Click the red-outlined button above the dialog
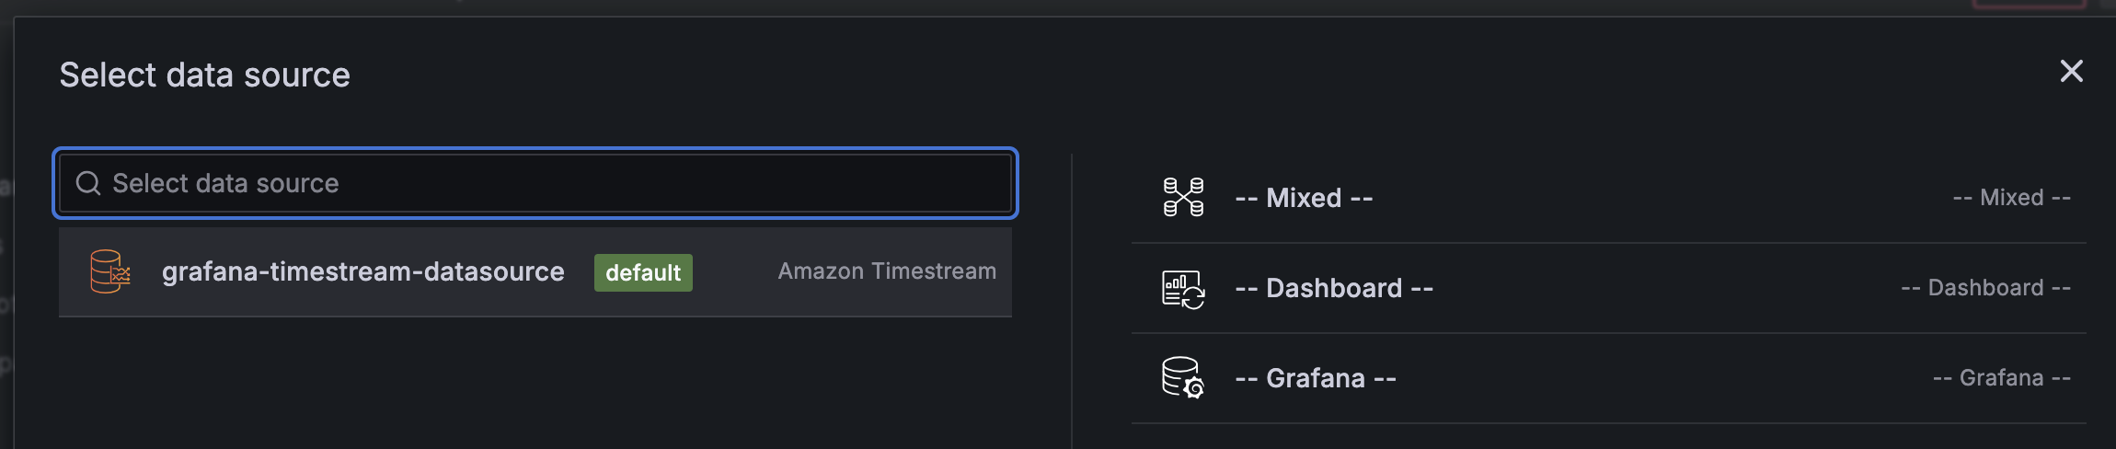The image size is (2116, 449). (x=2028, y=4)
